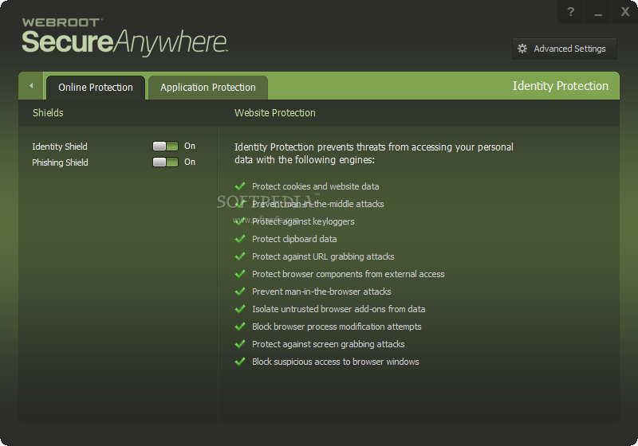
Task: Click the checkmark beside 'Protect clipboard data'
Action: [240, 238]
